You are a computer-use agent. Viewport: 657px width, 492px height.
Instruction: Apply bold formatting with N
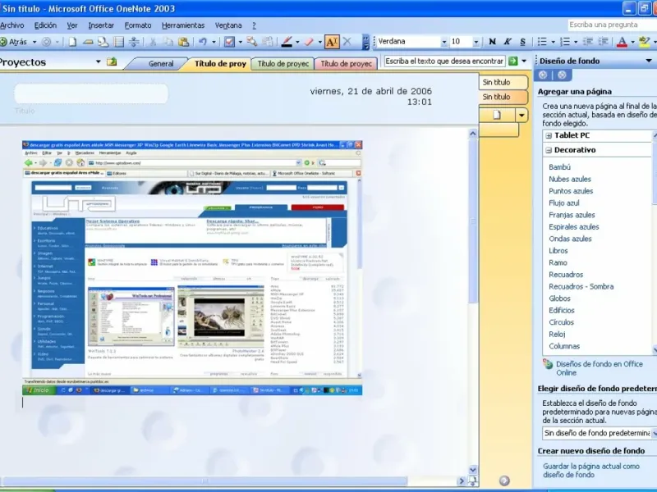point(492,42)
